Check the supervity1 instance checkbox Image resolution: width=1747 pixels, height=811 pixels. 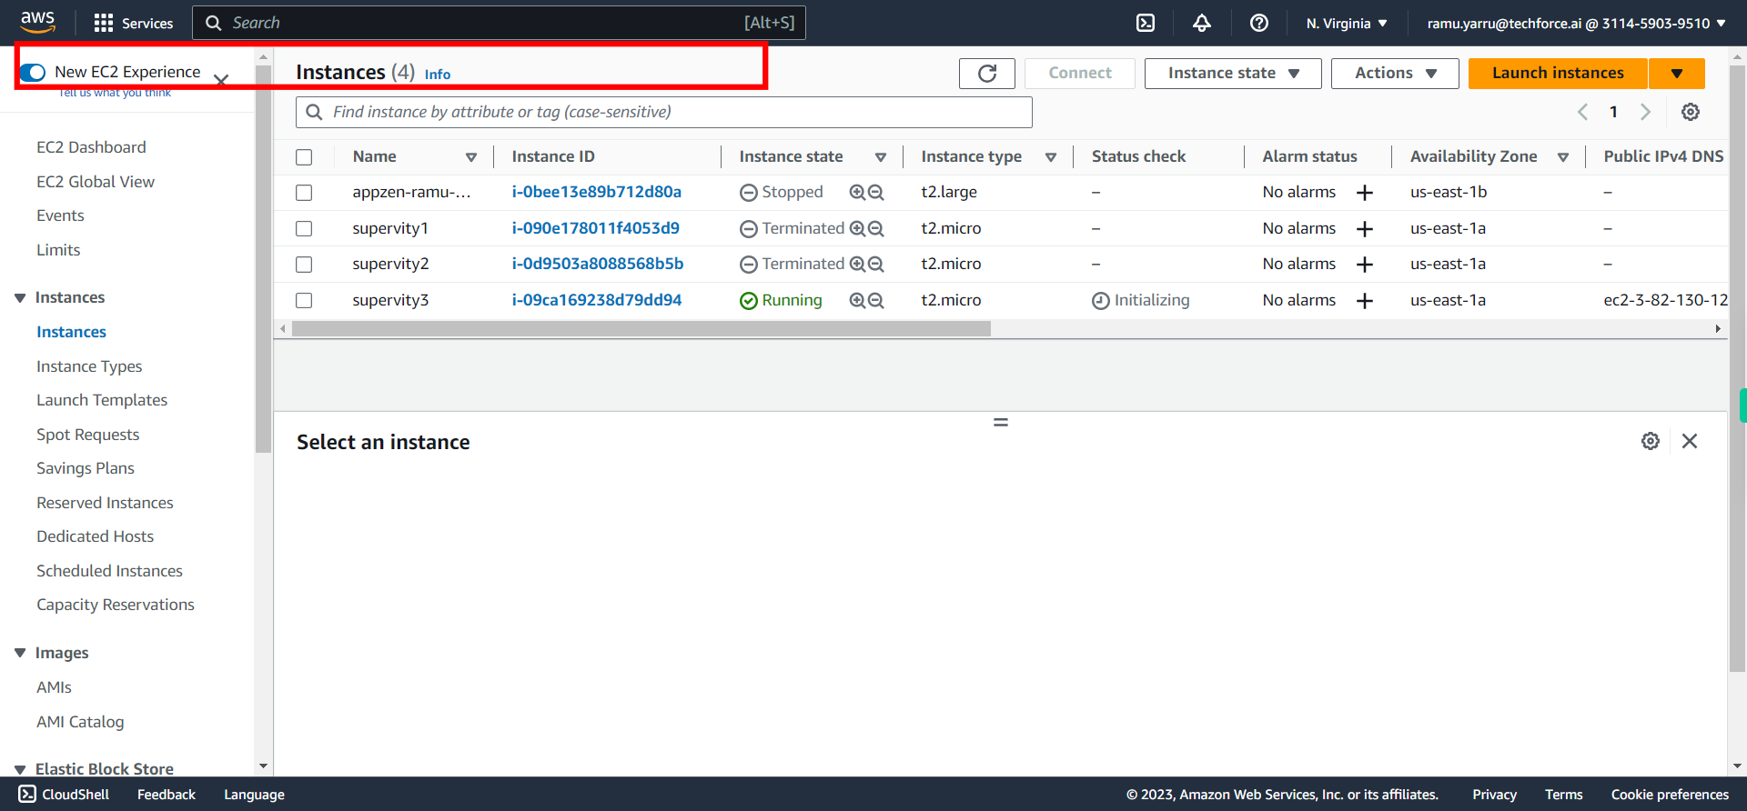pos(304,229)
